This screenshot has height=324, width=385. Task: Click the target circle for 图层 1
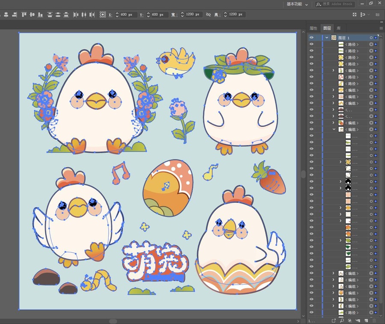tap(371, 38)
